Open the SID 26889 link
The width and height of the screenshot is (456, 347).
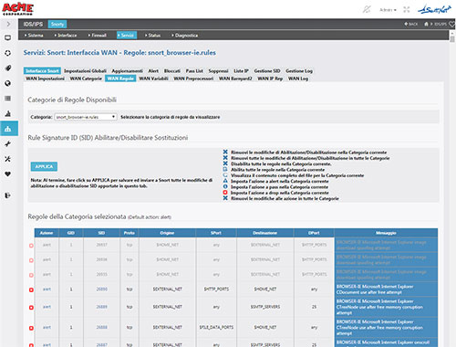point(102,307)
